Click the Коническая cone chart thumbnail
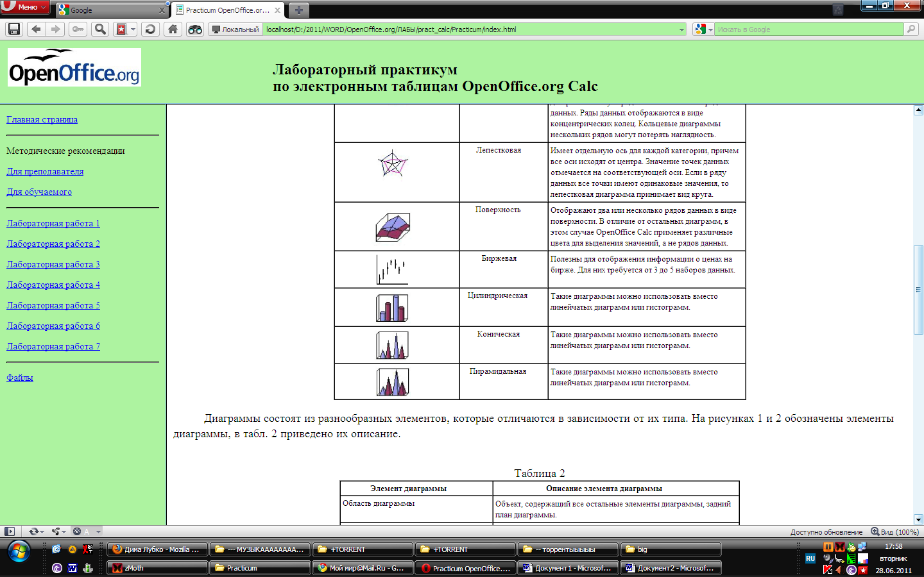 point(392,346)
